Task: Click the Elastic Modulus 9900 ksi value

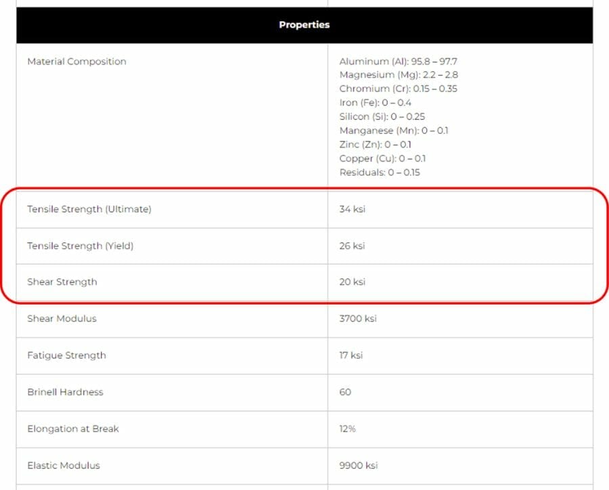Action: point(359,466)
